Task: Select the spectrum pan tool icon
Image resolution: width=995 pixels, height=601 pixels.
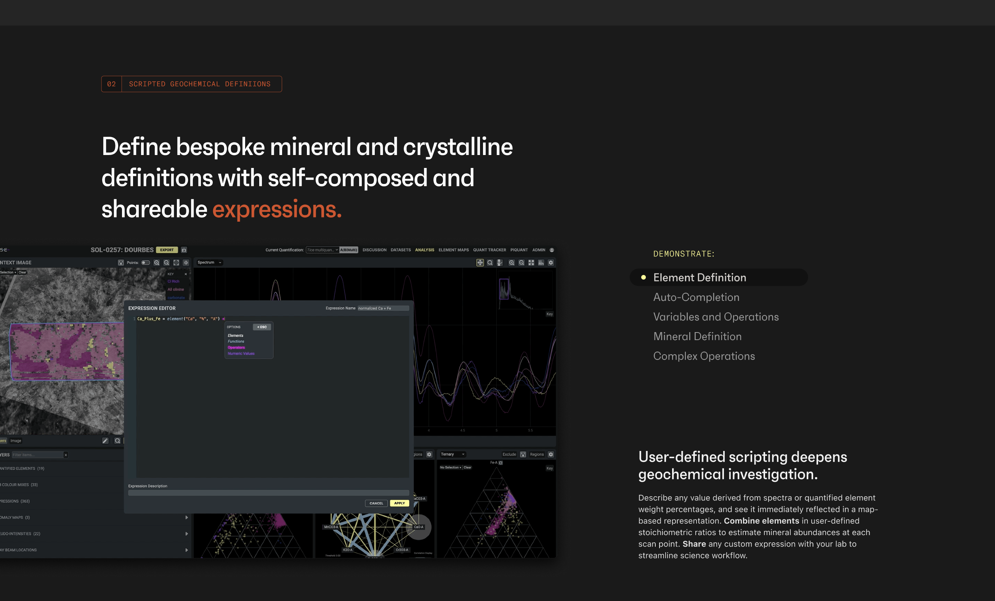Action: coord(480,262)
